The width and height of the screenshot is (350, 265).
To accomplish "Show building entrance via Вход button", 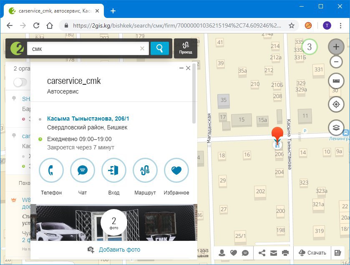I will [x=114, y=170].
